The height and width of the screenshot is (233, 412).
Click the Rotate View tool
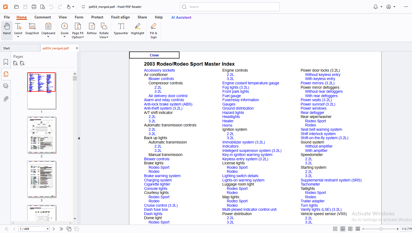click(x=104, y=30)
